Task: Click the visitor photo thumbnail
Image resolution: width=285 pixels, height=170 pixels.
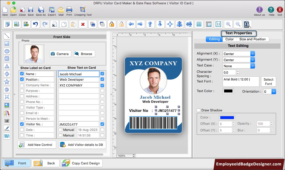Action: pos(34,54)
